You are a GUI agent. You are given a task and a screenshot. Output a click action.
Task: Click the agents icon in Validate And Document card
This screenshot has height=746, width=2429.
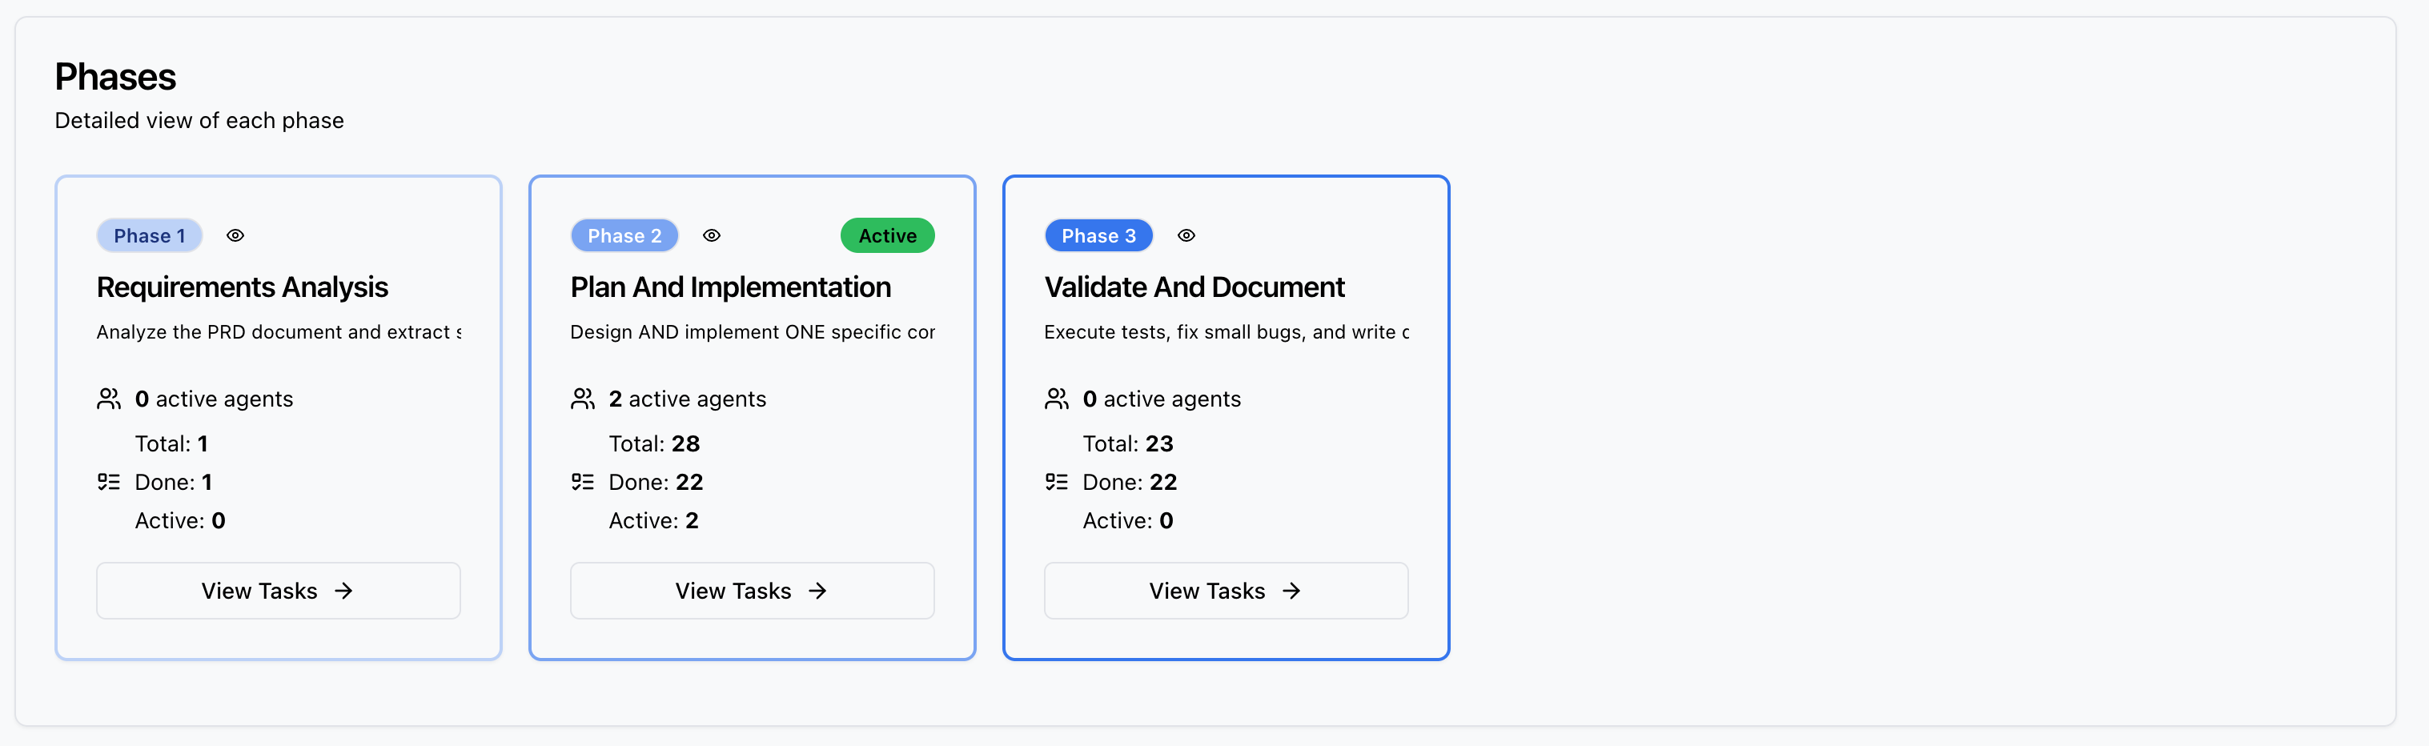coord(1057,399)
